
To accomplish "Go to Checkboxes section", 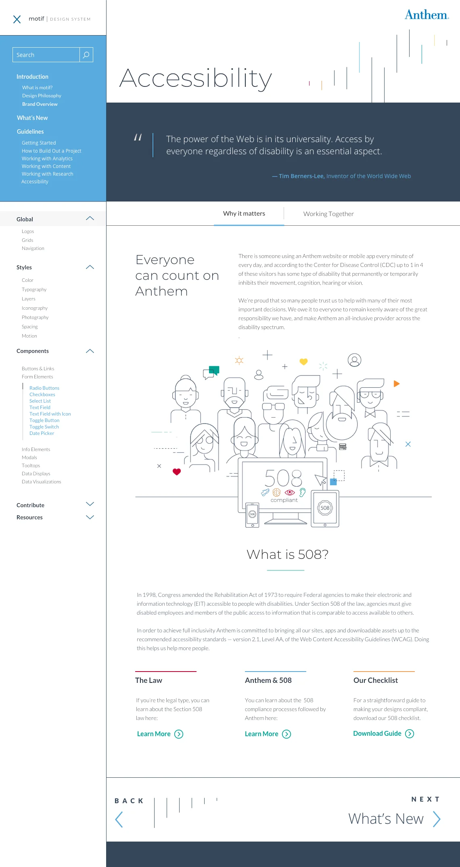I will pyautogui.click(x=42, y=395).
